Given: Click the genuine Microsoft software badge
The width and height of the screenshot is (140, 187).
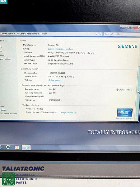Looking at the screenshot, I should [125, 113].
